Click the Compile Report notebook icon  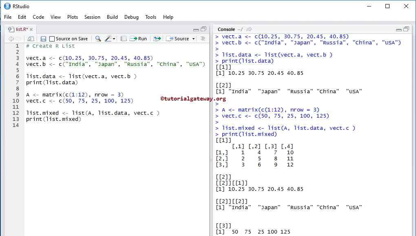pyautogui.click(x=123, y=38)
